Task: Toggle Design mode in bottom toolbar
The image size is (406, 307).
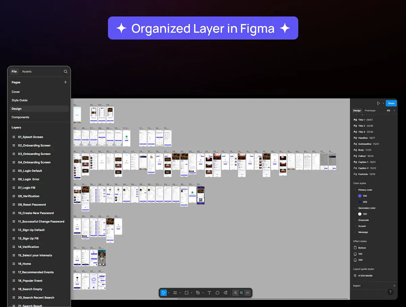Action: click(x=242, y=293)
